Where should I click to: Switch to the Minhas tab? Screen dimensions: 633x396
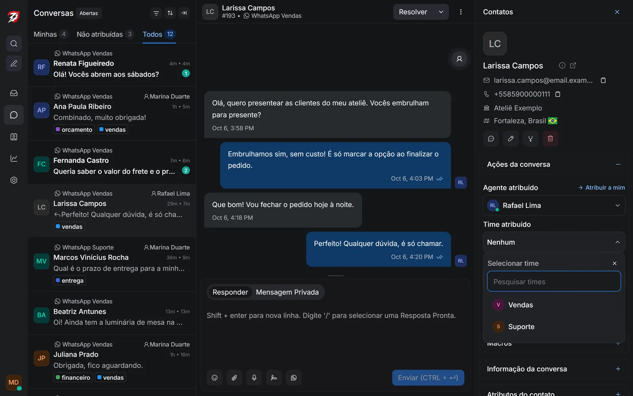pyautogui.click(x=51, y=34)
